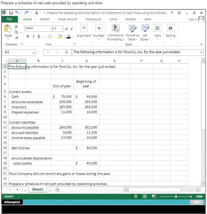The width and height of the screenshot is (207, 214).
Task: Toggle Bold formatting
Action: (x=28, y=36)
